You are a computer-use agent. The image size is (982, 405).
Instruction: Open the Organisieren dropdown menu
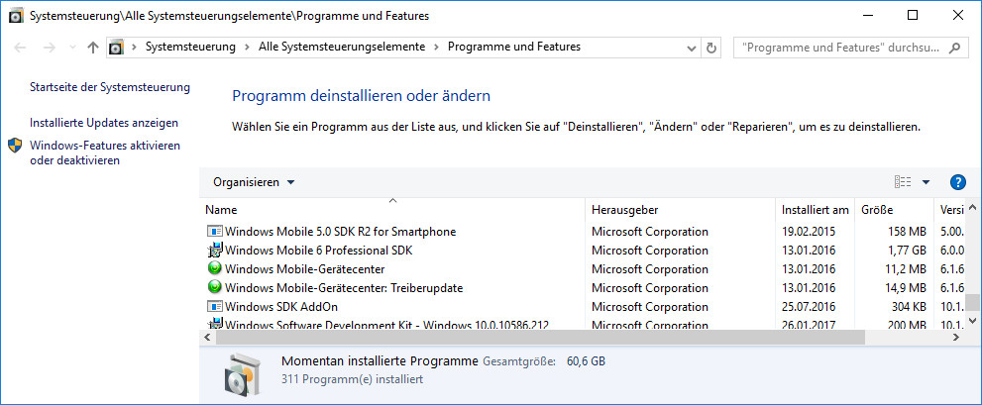[x=254, y=182]
